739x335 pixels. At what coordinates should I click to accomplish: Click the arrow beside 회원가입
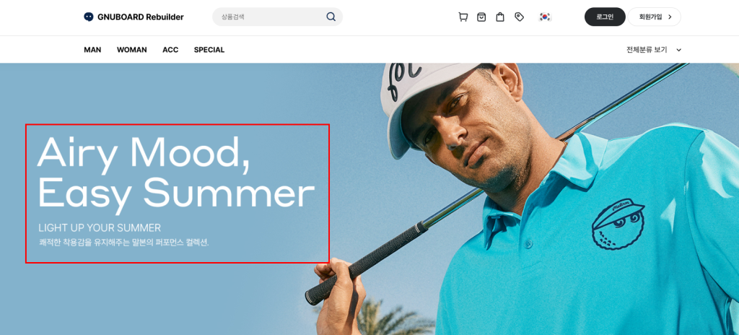coord(670,17)
